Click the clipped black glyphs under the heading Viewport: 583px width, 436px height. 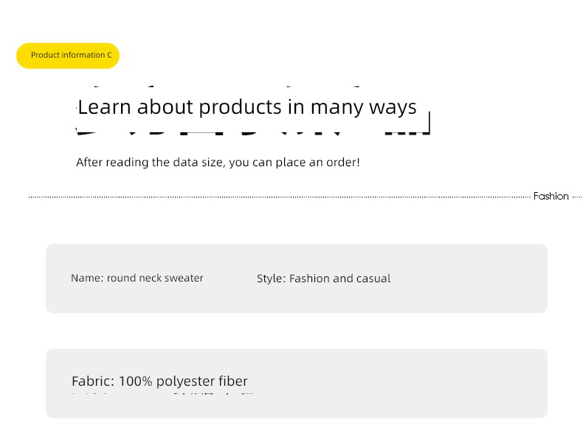(253, 132)
